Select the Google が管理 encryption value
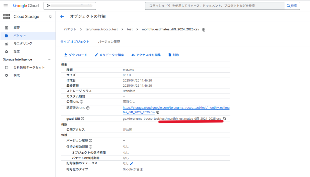 pos(133,169)
